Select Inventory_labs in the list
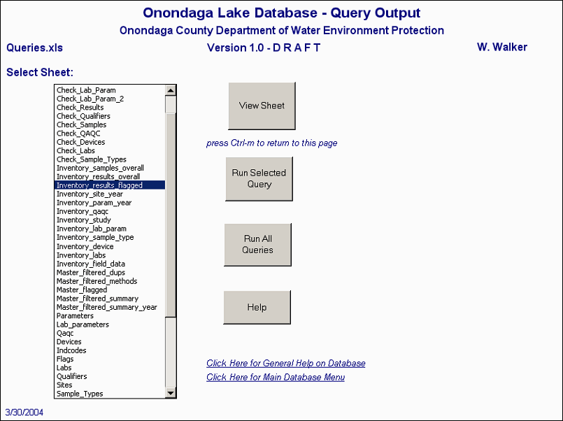563x421 pixels. (110, 255)
